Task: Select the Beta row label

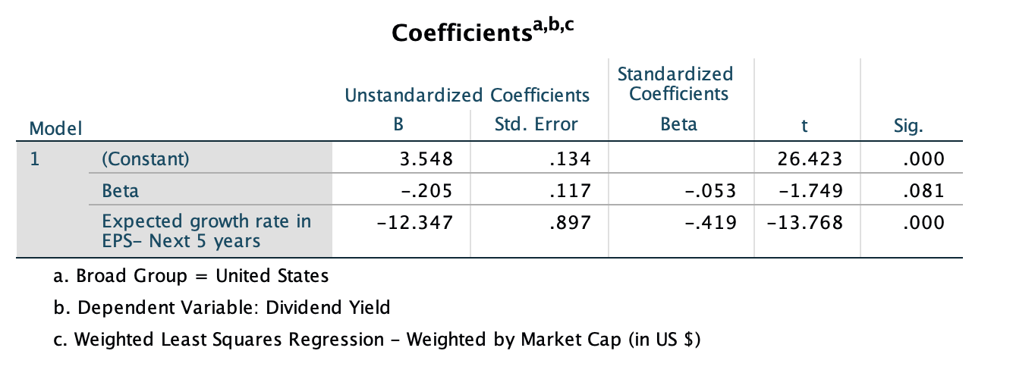Action: [x=121, y=191]
